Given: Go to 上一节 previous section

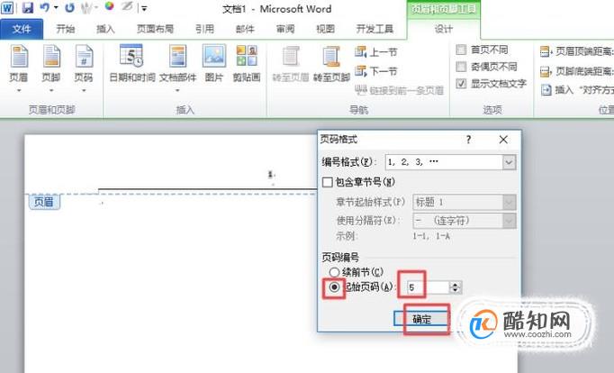Looking at the screenshot, I should click(376, 52).
